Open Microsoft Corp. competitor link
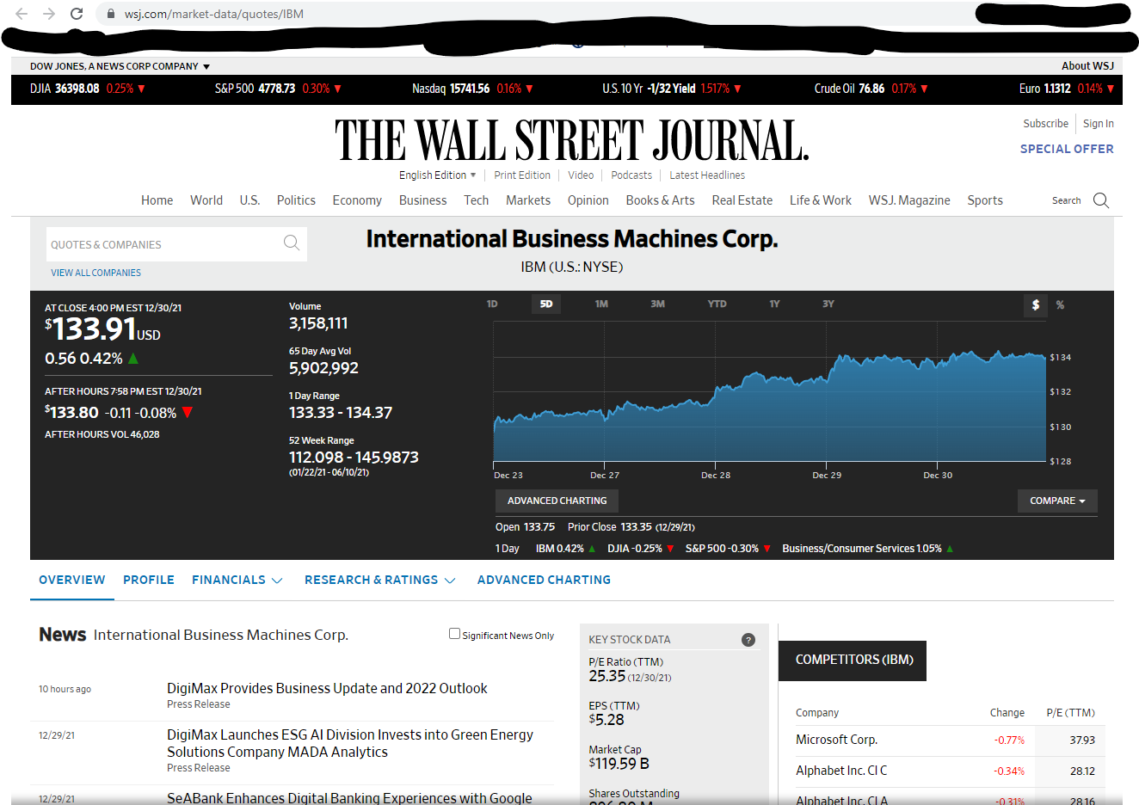 point(837,740)
